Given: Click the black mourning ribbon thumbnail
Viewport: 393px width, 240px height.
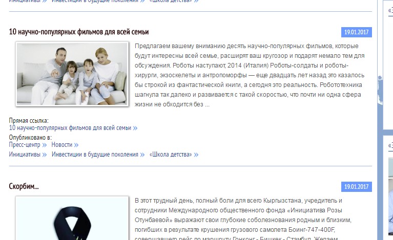Looking at the screenshot, I should (72, 218).
